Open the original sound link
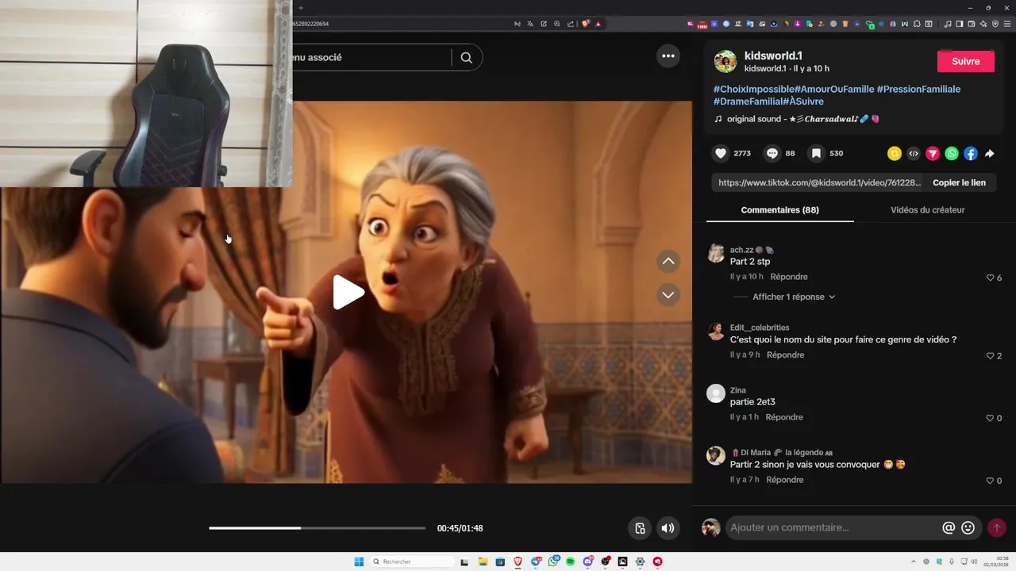The image size is (1016, 571). [797, 119]
